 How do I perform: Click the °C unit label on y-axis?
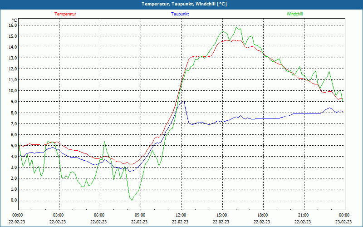tap(15, 20)
